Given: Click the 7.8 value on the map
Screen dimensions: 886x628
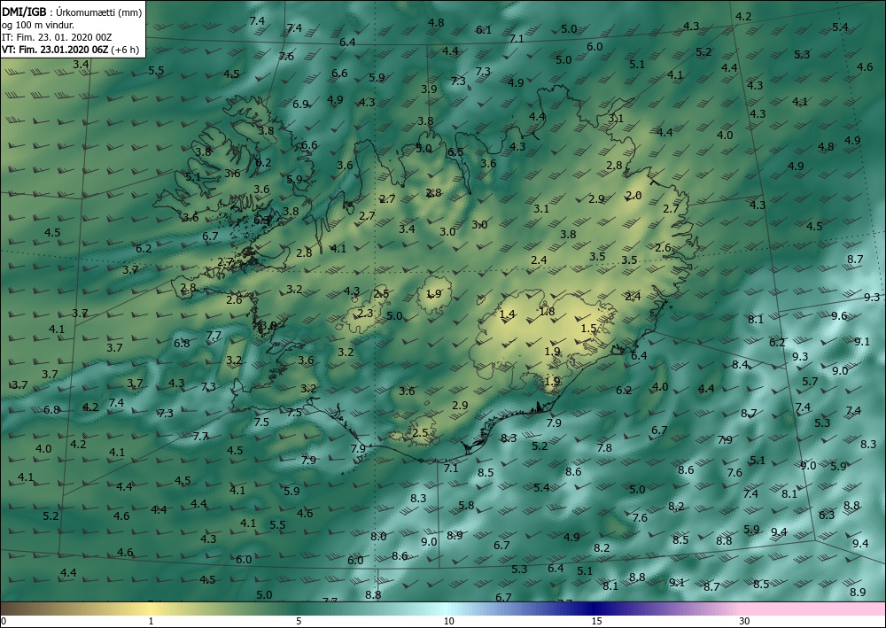Looking at the screenshot, I should [604, 448].
